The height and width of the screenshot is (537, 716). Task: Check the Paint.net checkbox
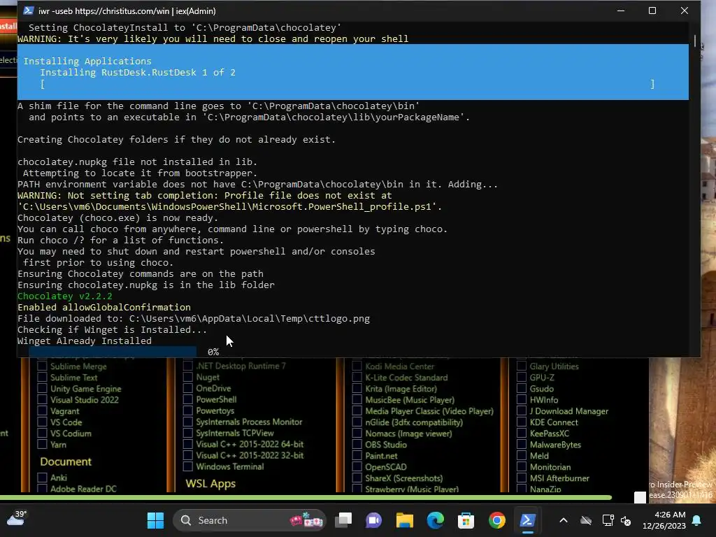click(x=357, y=456)
